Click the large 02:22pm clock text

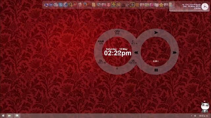[118, 53]
